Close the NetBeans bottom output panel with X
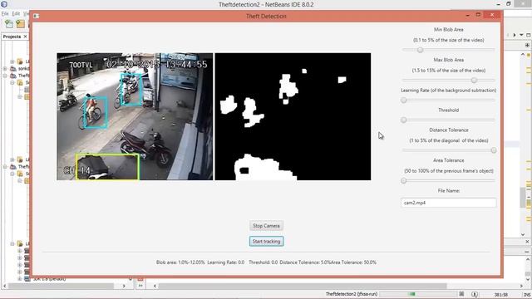Image resolution: width=532 pixels, height=299 pixels. pos(527,242)
